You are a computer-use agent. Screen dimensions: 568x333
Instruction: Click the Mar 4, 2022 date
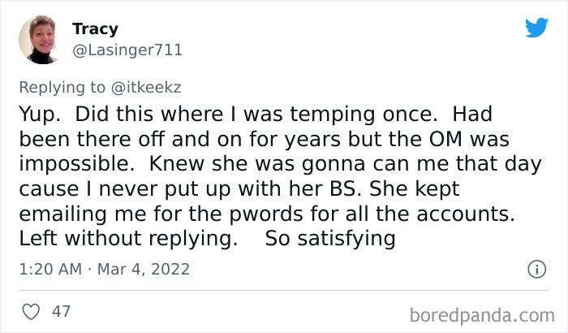[145, 270]
